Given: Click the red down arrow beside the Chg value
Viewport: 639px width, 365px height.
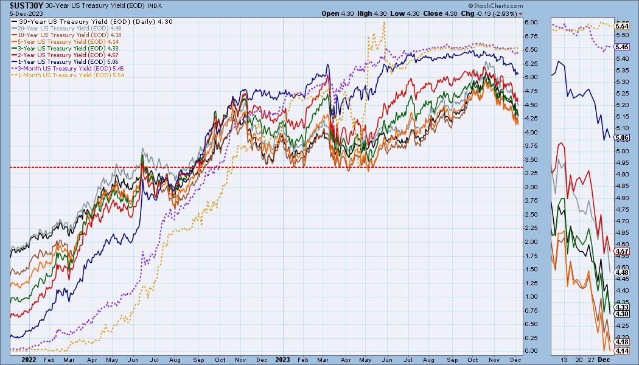Looking at the screenshot, I should [520, 14].
